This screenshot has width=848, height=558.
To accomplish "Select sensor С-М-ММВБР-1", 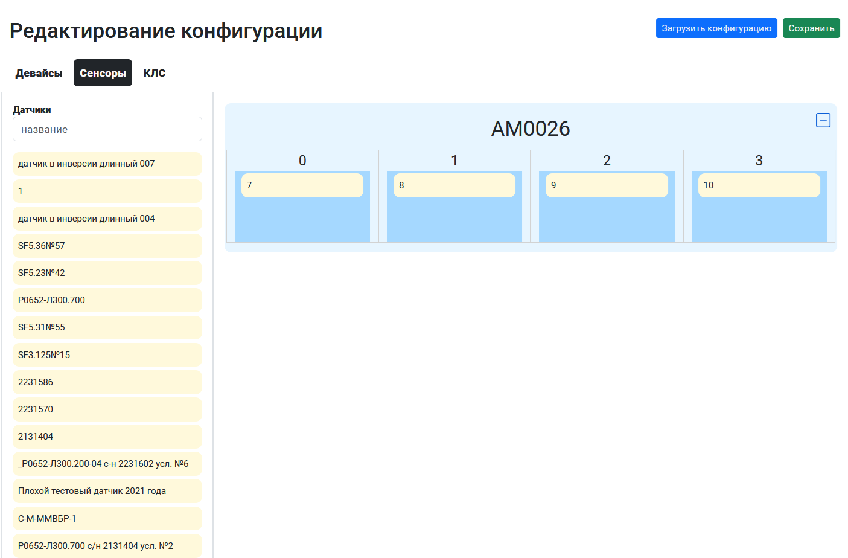I will [x=107, y=519].
